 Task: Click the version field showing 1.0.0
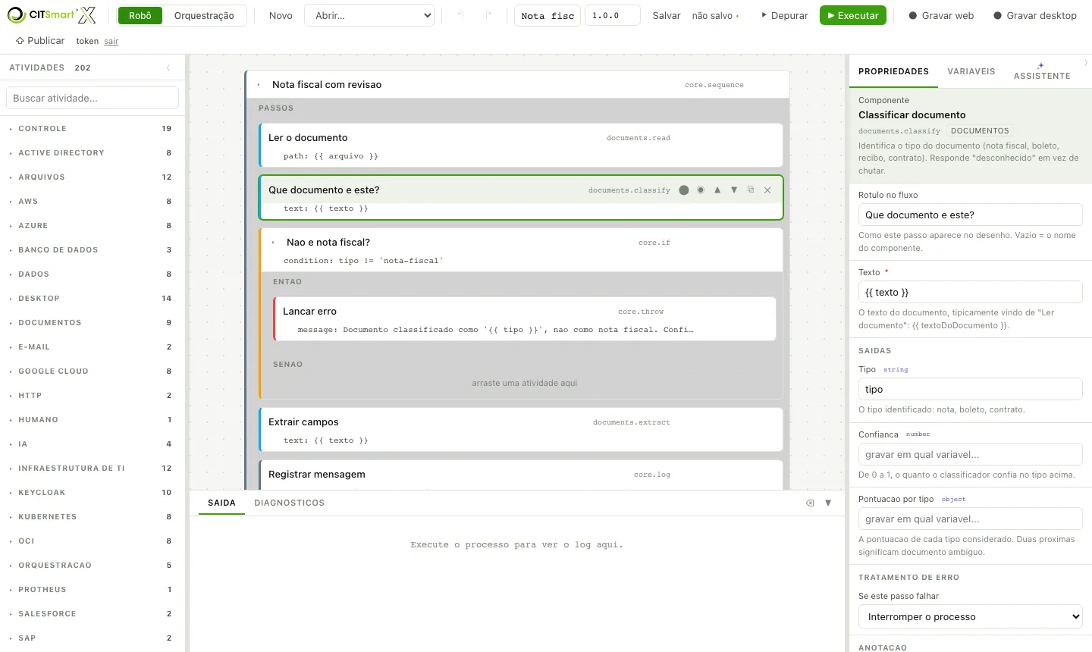613,15
